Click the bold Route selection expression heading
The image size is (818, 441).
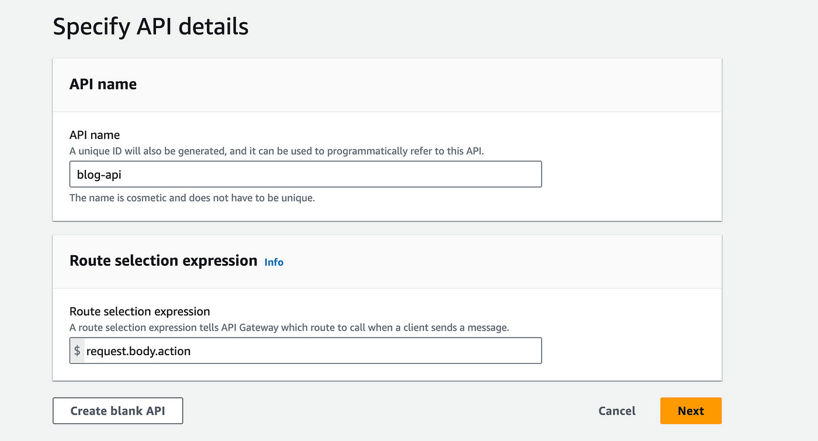[x=163, y=261]
